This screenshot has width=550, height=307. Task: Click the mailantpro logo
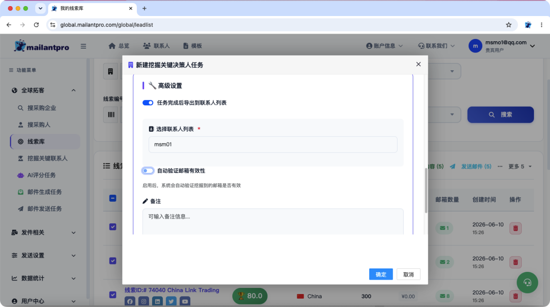tap(42, 46)
